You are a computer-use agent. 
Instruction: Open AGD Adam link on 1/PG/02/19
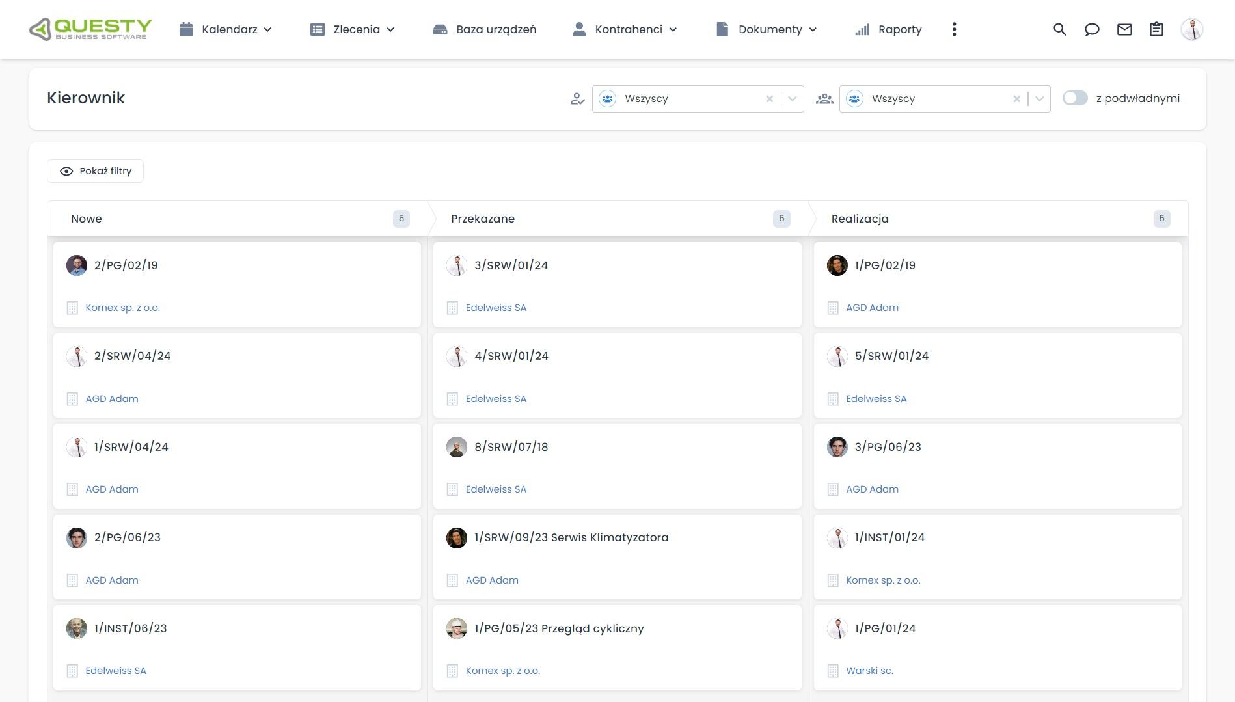coord(872,308)
